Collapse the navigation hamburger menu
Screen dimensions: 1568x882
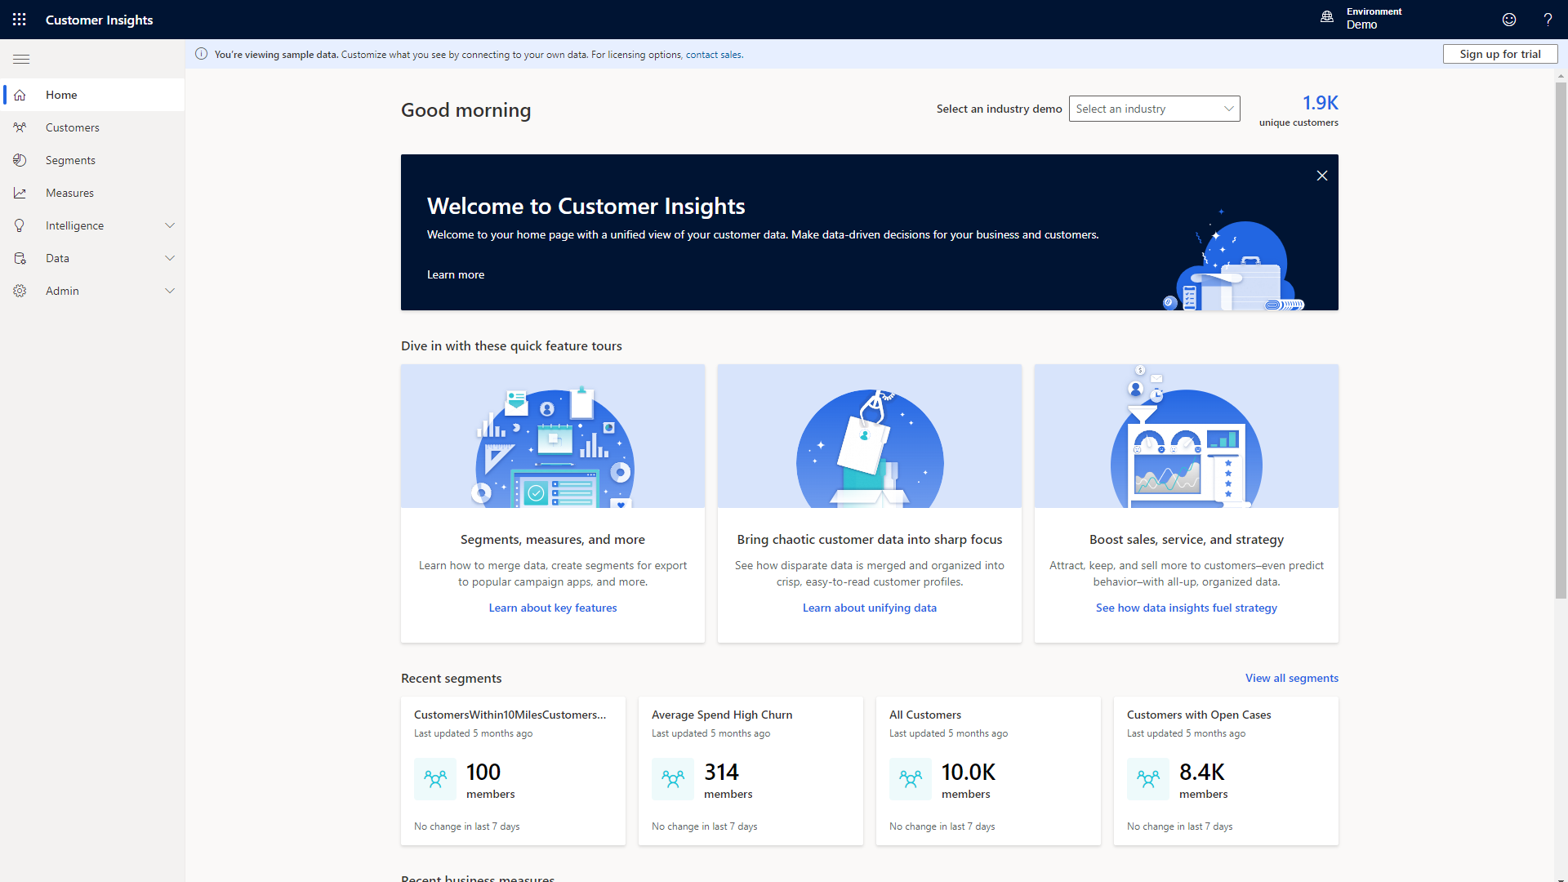(21, 59)
